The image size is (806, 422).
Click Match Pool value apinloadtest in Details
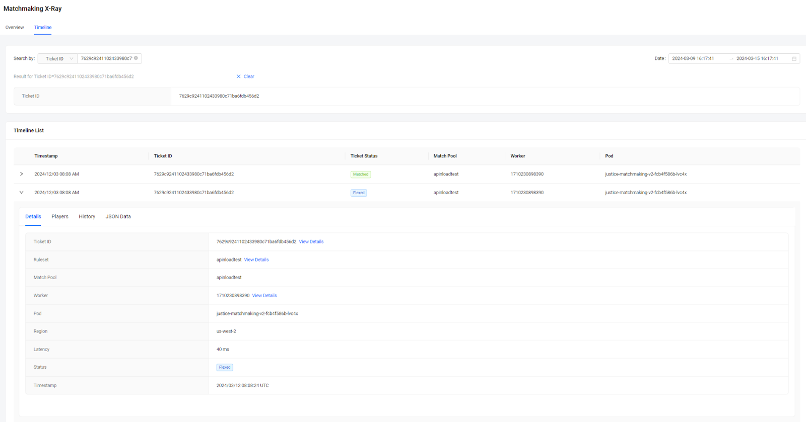[x=229, y=278]
